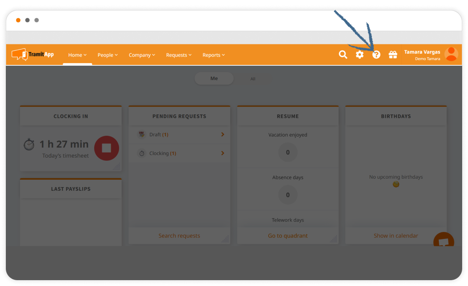
Task: Switch view to Me
Action: 214,79
